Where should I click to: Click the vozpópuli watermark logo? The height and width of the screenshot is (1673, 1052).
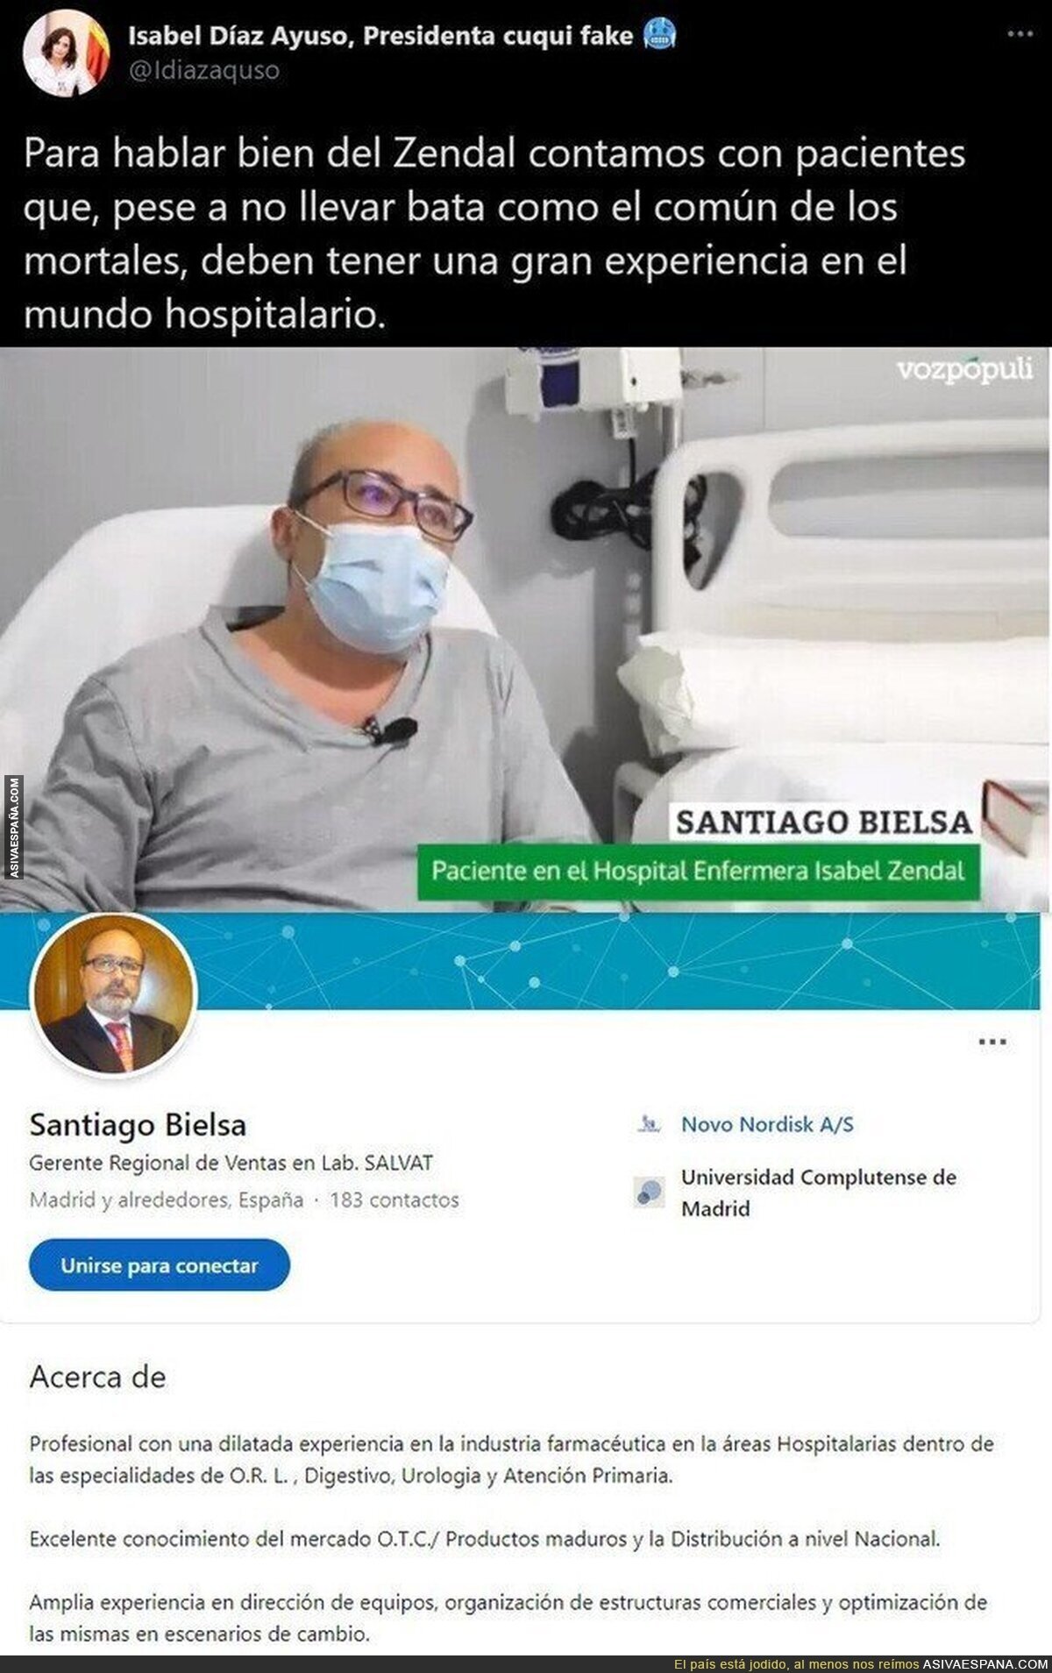964,369
